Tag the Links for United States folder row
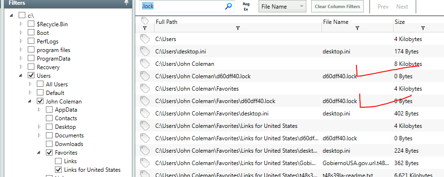The width and height of the screenshot is (444, 177). pos(145,126)
